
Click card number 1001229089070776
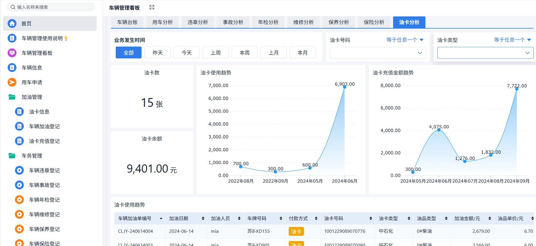pyautogui.click(x=345, y=231)
